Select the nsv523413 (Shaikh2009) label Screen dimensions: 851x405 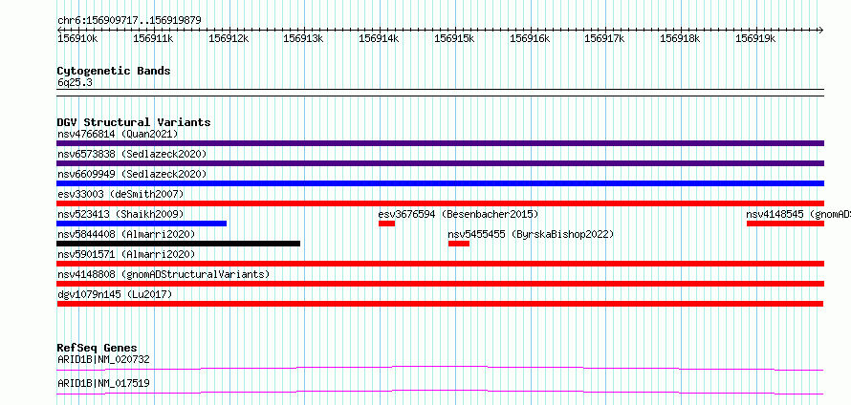coord(120,214)
